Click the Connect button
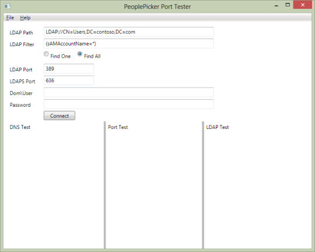Screen dimensions: 315x252 [x=60, y=116]
